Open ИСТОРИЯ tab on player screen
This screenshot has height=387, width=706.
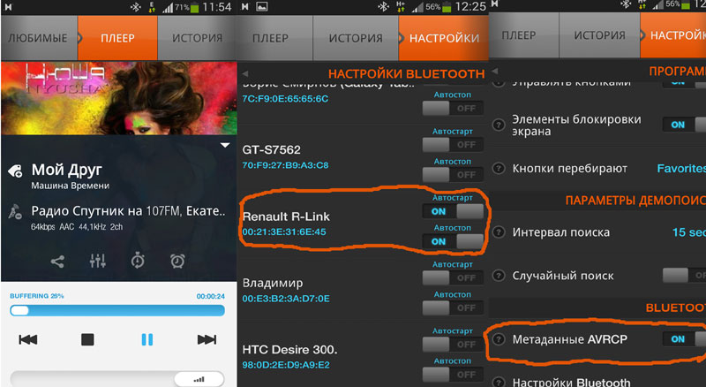pyautogui.click(x=197, y=38)
